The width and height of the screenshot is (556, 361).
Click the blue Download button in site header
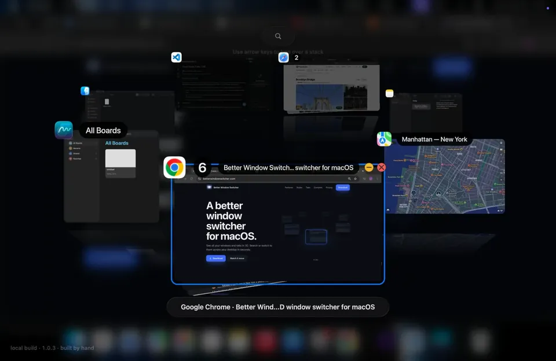pos(342,187)
